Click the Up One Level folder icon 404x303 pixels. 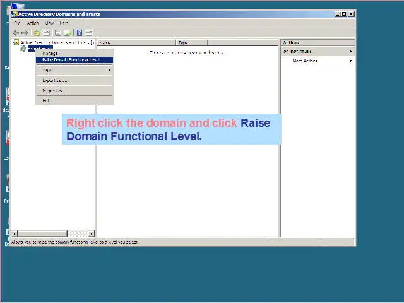37,33
